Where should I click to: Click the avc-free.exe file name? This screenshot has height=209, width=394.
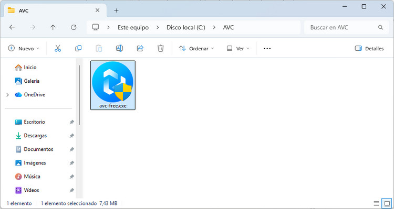click(x=113, y=106)
